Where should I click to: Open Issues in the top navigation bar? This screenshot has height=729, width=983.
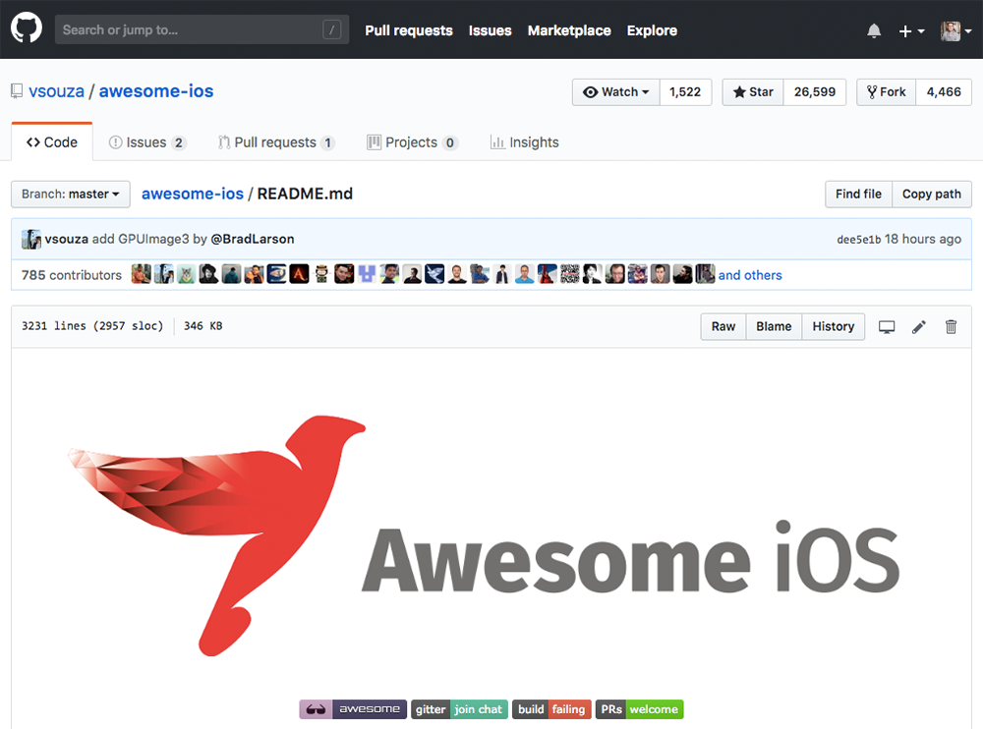click(x=490, y=30)
